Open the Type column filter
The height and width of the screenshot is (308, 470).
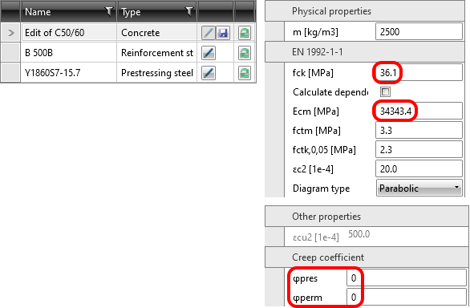click(189, 12)
